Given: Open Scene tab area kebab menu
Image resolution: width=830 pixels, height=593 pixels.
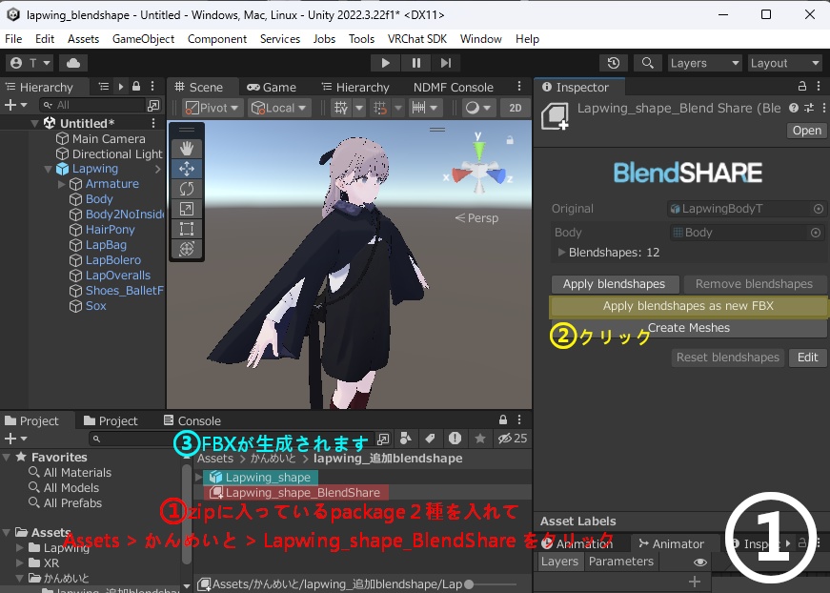Looking at the screenshot, I should click(519, 87).
